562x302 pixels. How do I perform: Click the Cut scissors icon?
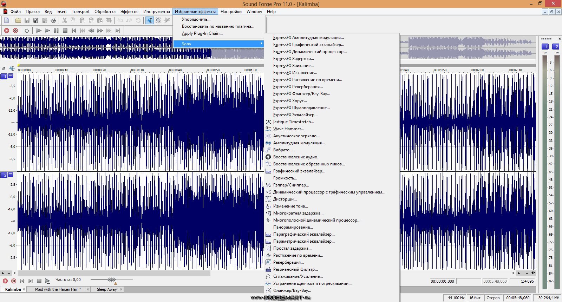[65, 20]
